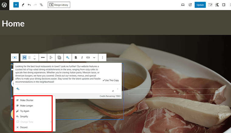Open the text alignment options
Screen dimensions: 231x133
51,57
